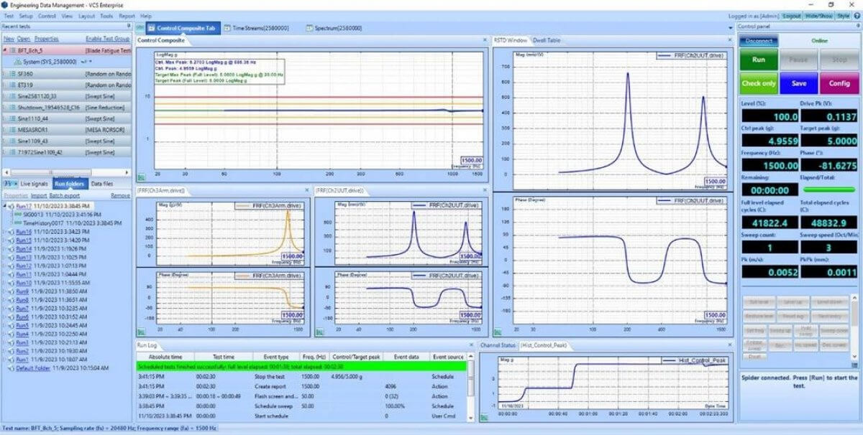
Task: Click the Remove link
Action: [120, 195]
